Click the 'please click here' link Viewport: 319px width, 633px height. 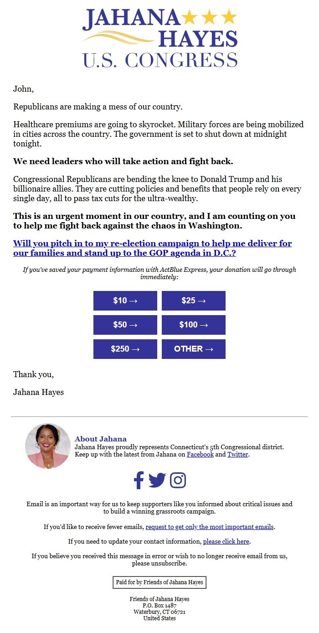(226, 541)
